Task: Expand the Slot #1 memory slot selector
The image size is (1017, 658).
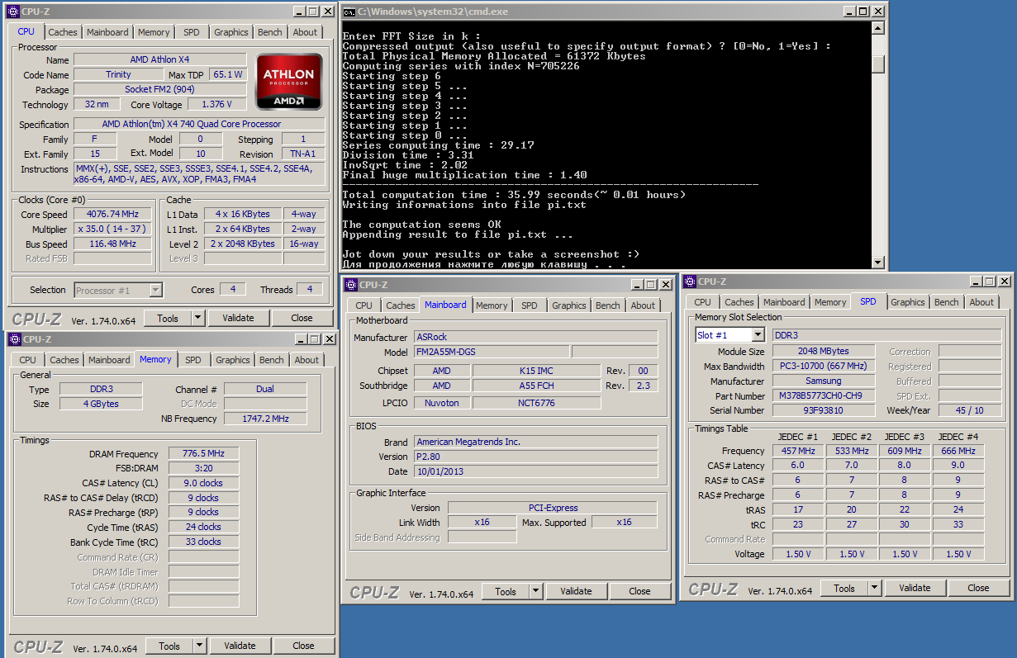Action: [x=758, y=334]
